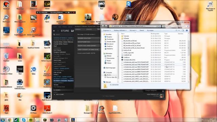Screen dimensions: 217x122
Task: Click the Explorer help question mark icon
Action: coord(187,30)
